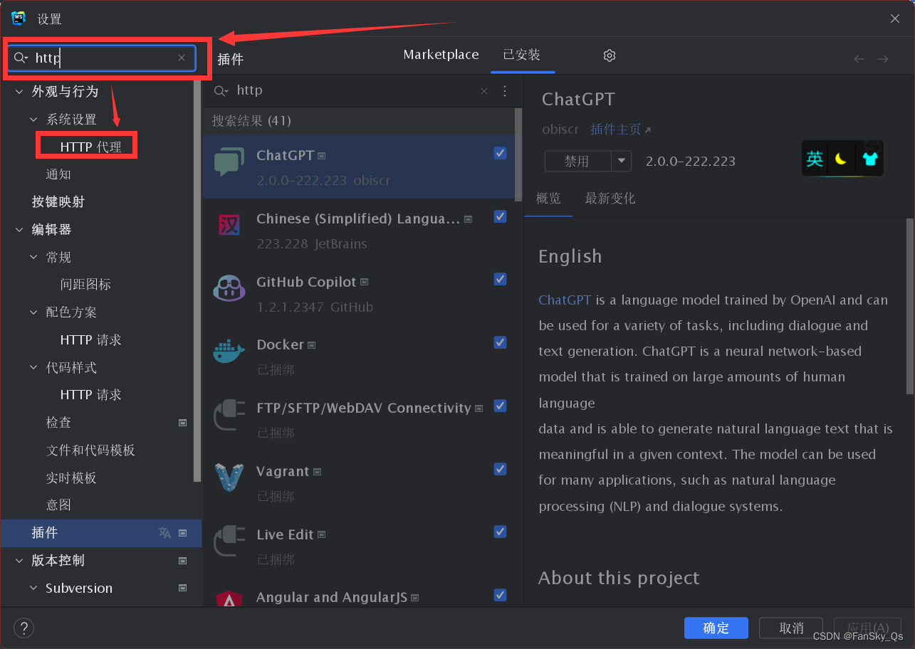Click the description panel vertical scrollbar
This screenshot has width=915, height=649.
pyautogui.click(x=910, y=307)
